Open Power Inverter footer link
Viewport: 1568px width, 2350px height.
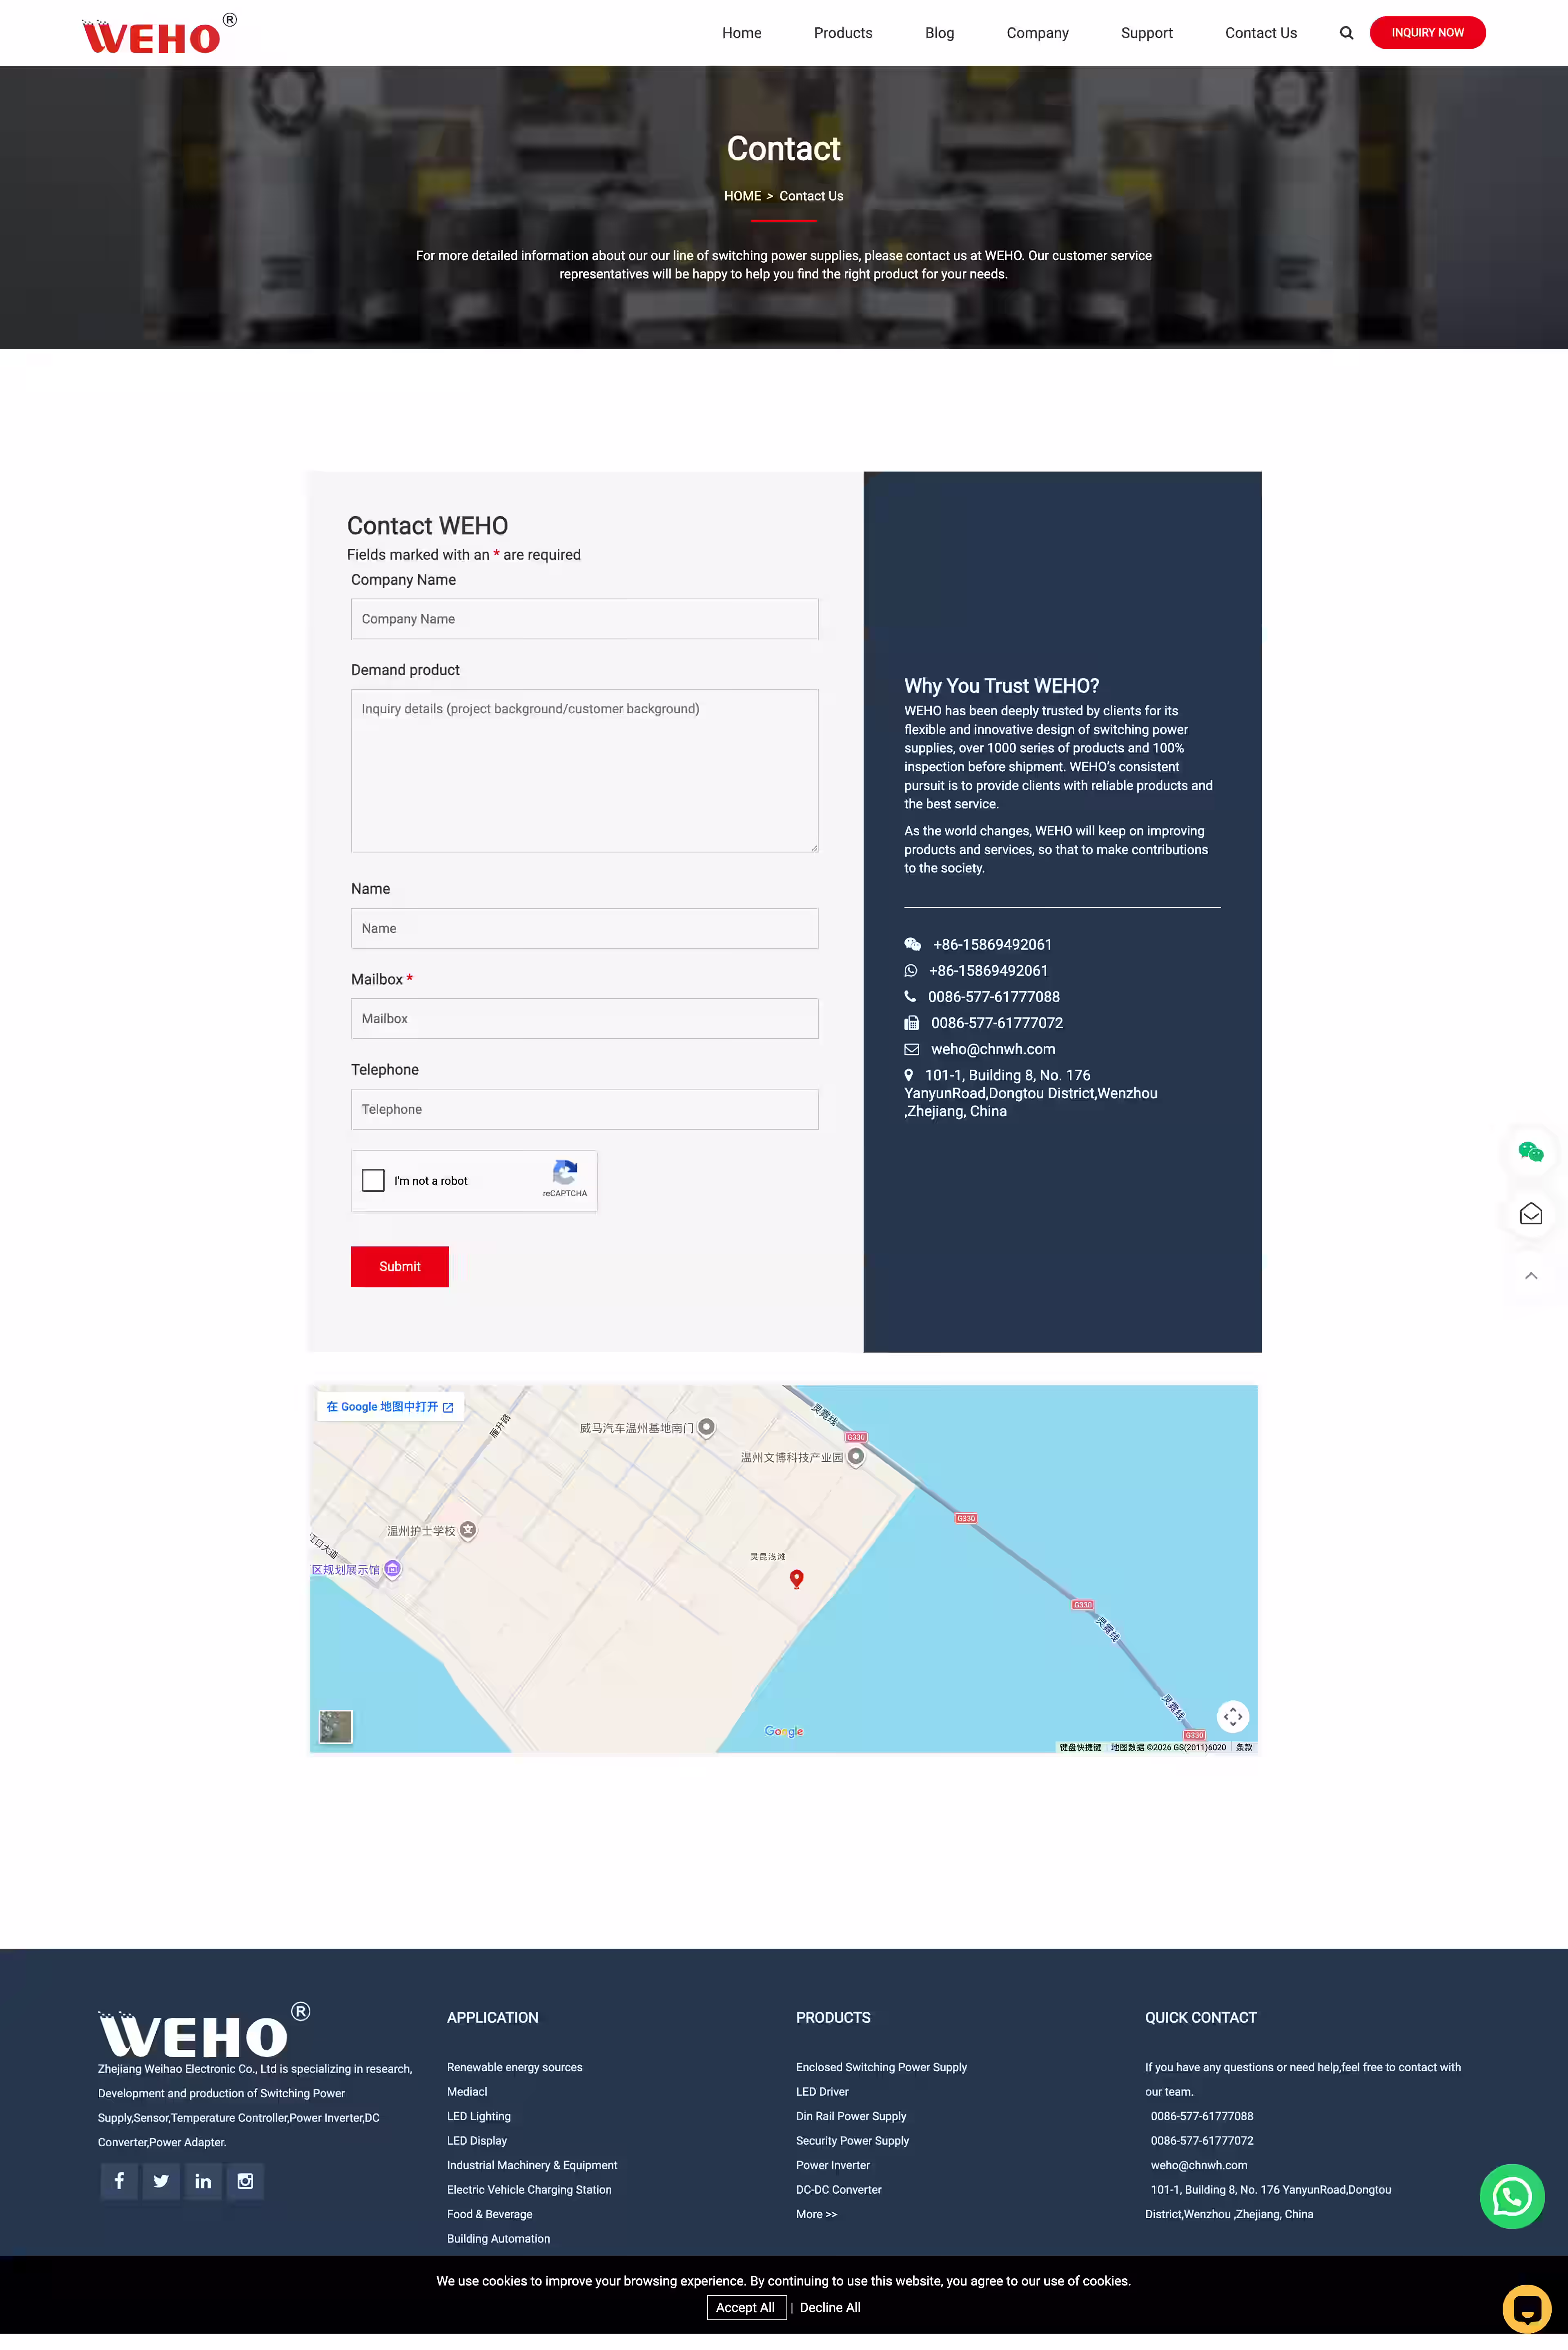832,2165
